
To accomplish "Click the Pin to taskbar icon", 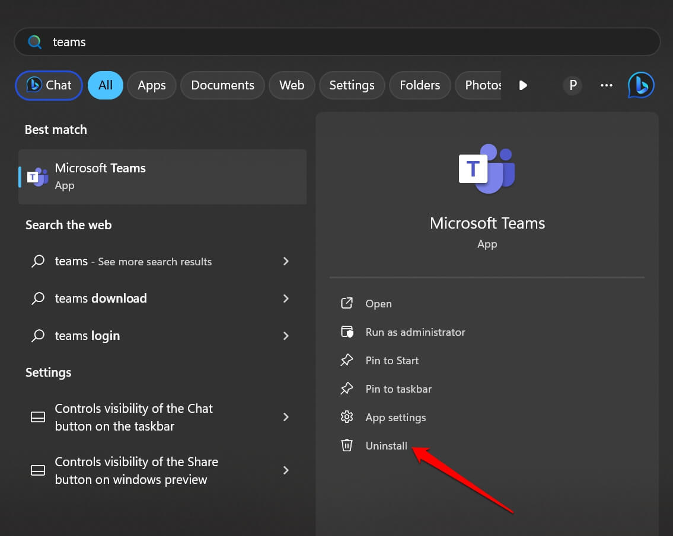I will 347,389.
